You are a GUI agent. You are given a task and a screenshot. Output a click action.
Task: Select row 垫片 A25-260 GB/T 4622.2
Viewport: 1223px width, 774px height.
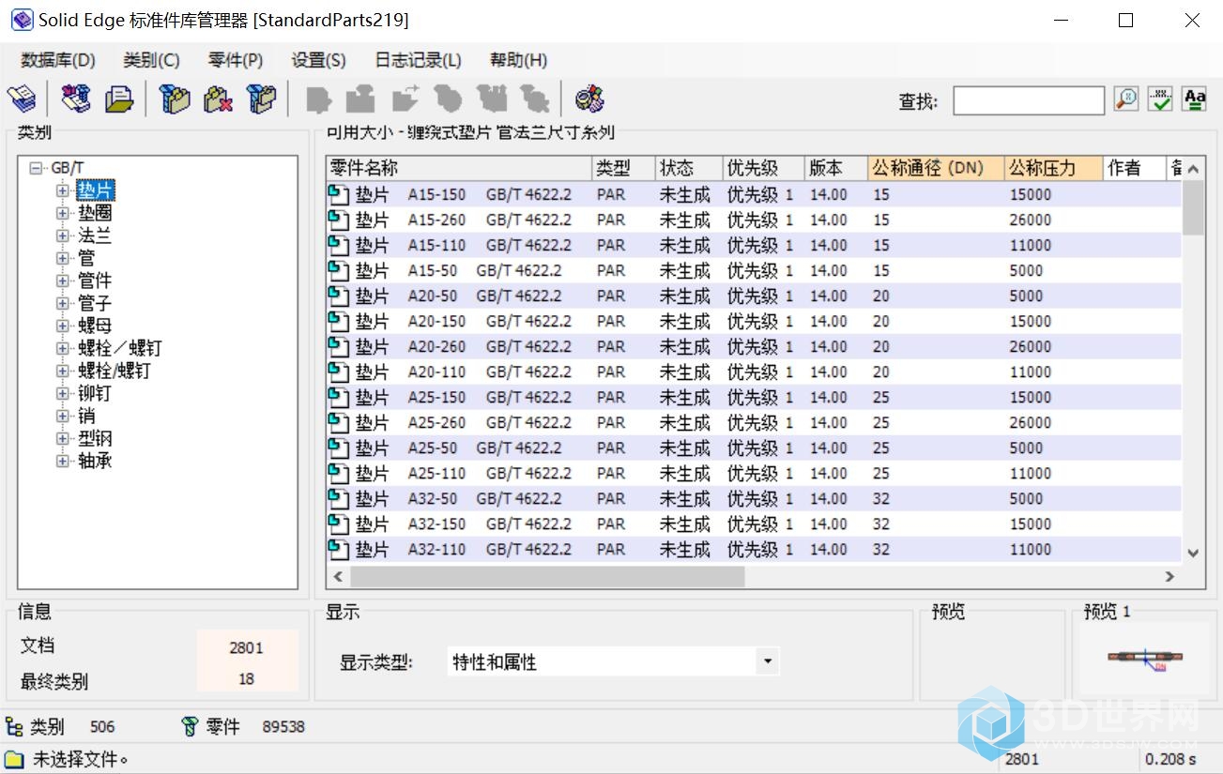click(754, 422)
